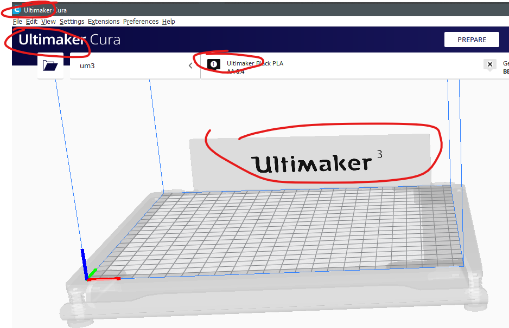
Task: Open the Help menu
Action: (168, 21)
